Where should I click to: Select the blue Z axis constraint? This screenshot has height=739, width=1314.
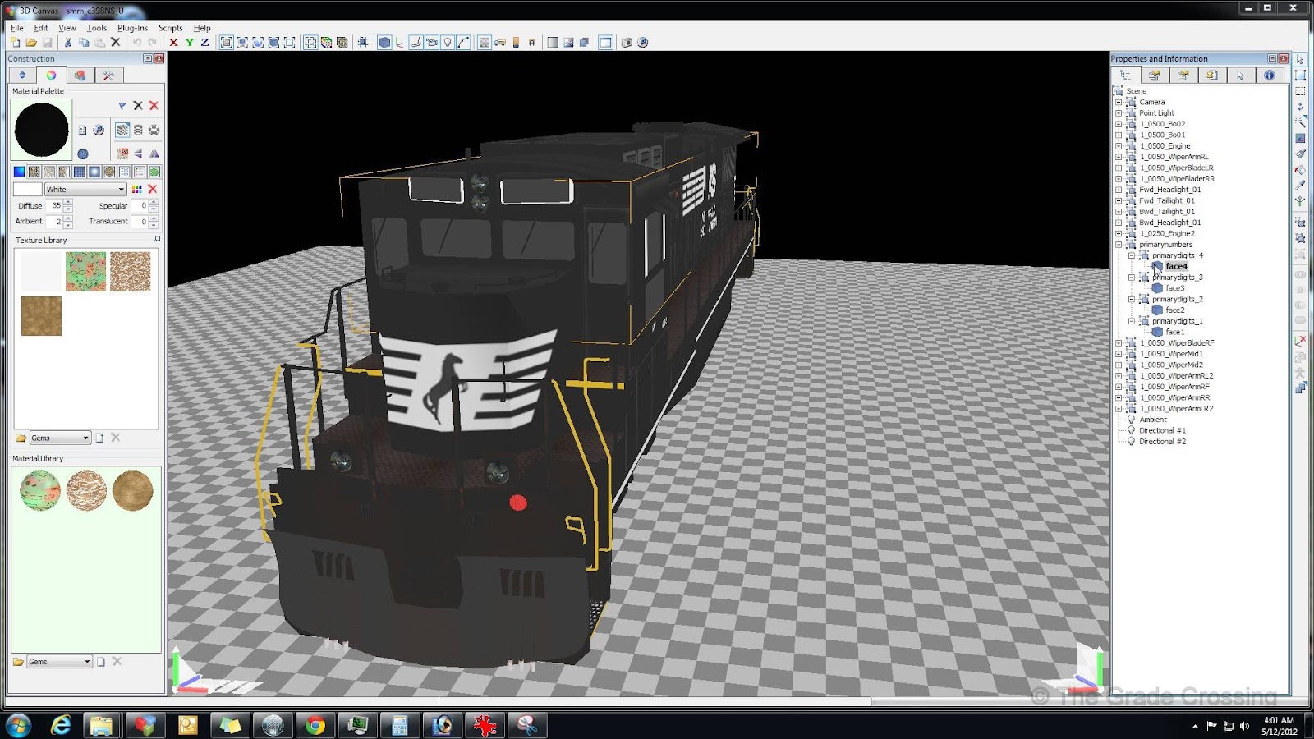click(x=204, y=43)
